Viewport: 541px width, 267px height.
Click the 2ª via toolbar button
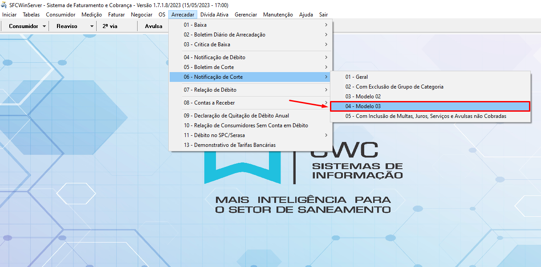110,26
